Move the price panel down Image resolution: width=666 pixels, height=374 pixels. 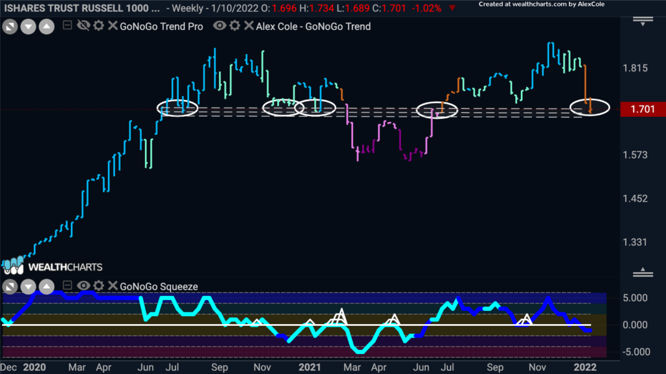[x=28, y=27]
